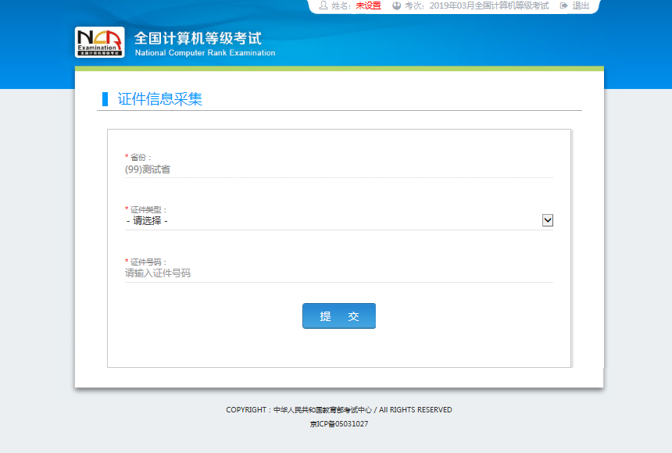This screenshot has height=453, width=672.
Task: Click the user profile icon beside 姓名
Action: coord(323,5)
